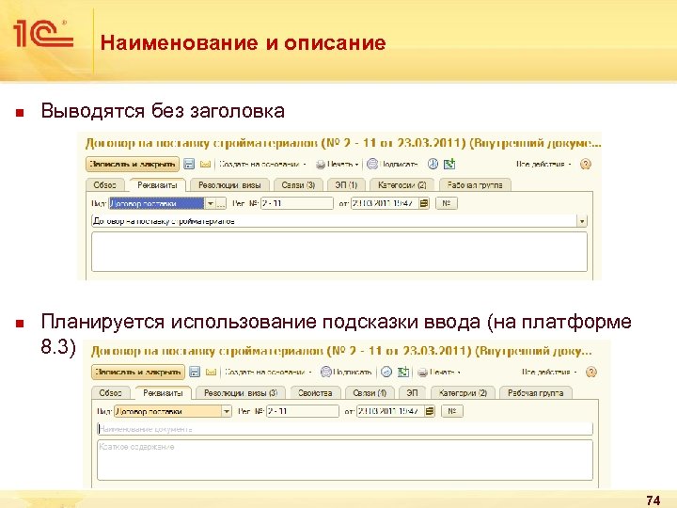Click the № button in the lower form

point(452,411)
